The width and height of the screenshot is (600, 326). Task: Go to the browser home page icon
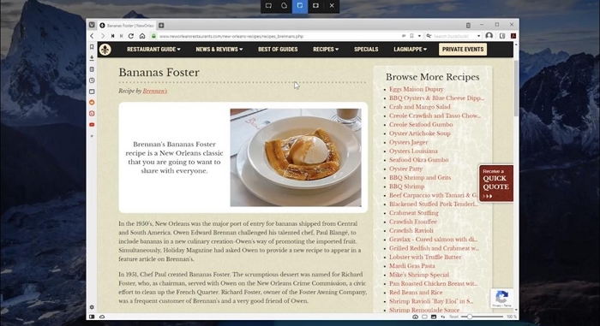point(142,36)
